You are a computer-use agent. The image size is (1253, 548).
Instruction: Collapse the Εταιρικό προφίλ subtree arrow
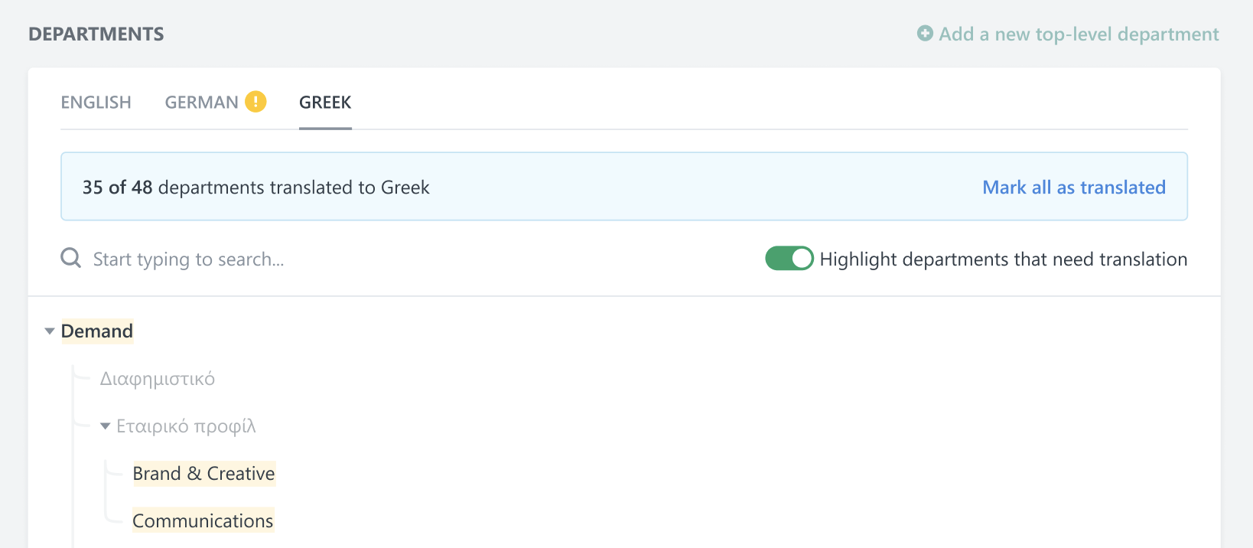(x=106, y=426)
